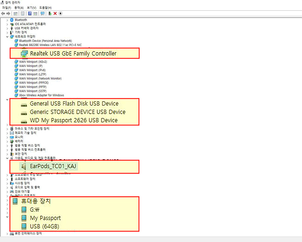Open the 파일(F) menu
The image size is (302, 242).
click(7, 8)
